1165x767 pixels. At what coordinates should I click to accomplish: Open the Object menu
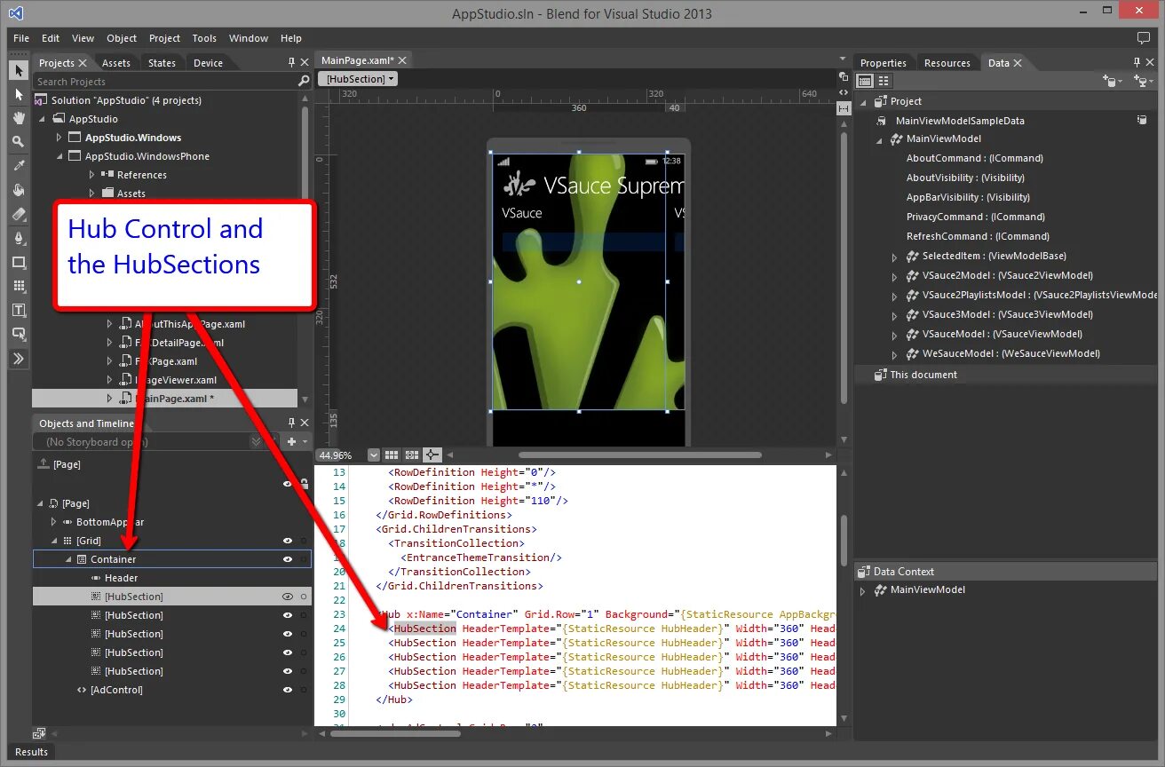pyautogui.click(x=122, y=38)
